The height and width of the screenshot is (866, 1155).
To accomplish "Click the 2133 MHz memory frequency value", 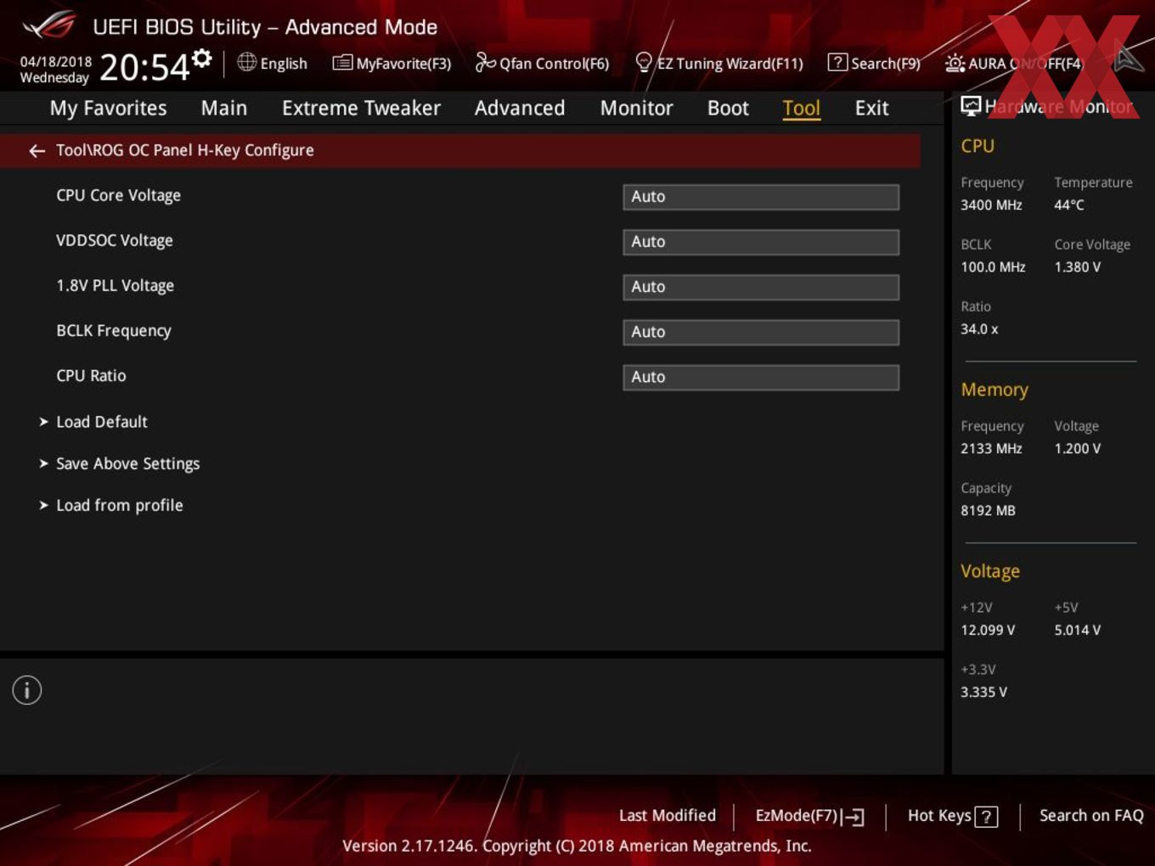I will (x=991, y=448).
